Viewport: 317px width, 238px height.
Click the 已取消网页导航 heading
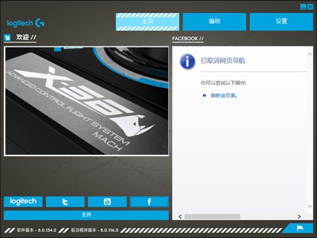tap(223, 61)
